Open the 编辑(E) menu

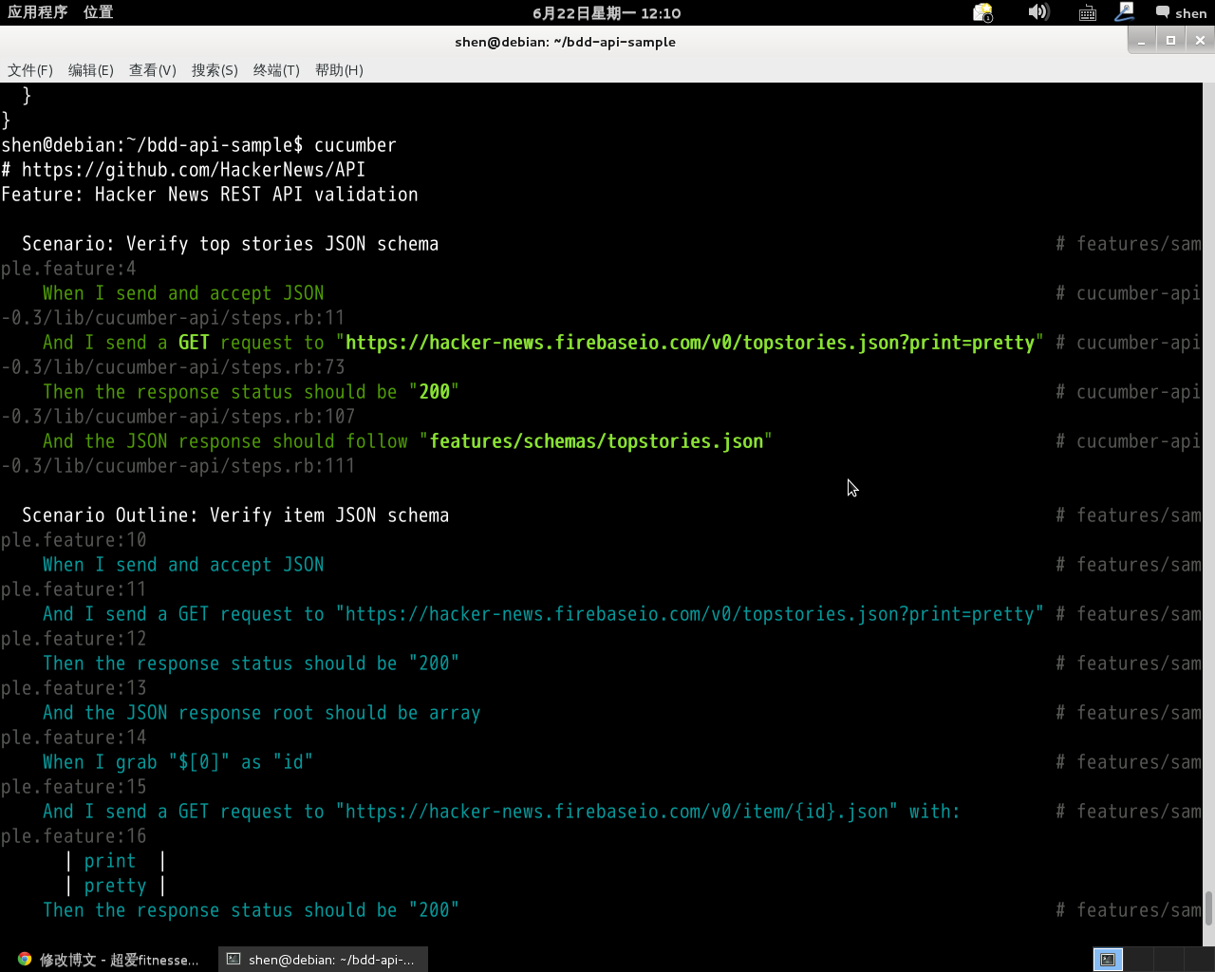coord(91,69)
